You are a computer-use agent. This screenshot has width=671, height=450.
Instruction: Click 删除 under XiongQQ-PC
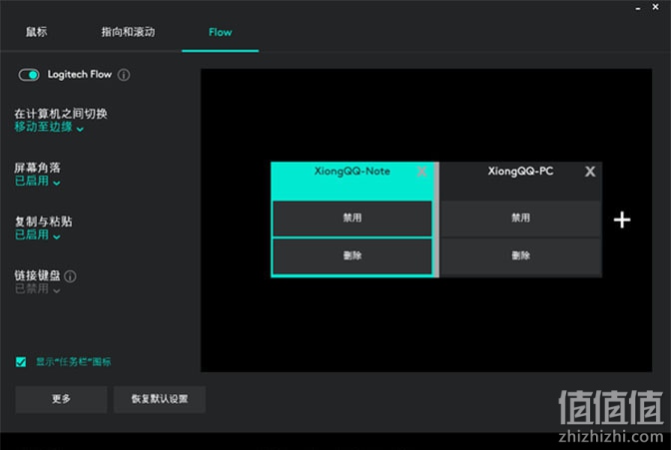pos(521,255)
